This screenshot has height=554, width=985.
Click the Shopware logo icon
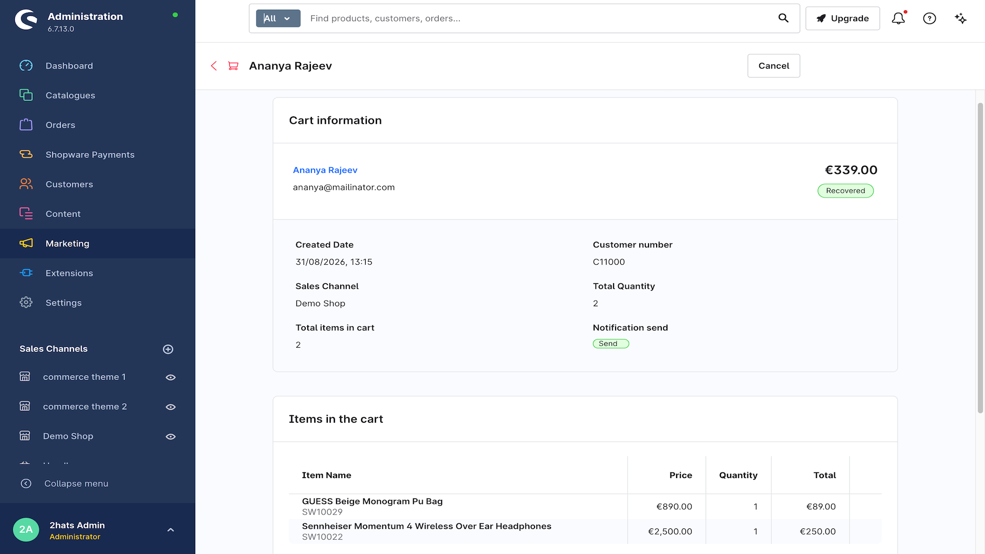(26, 19)
